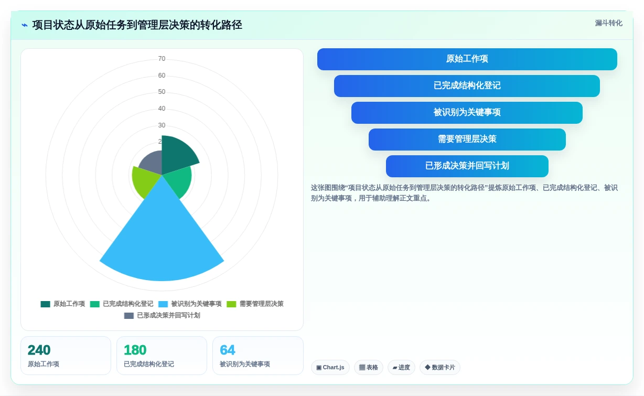Click the chart axis label 50

click(162, 92)
